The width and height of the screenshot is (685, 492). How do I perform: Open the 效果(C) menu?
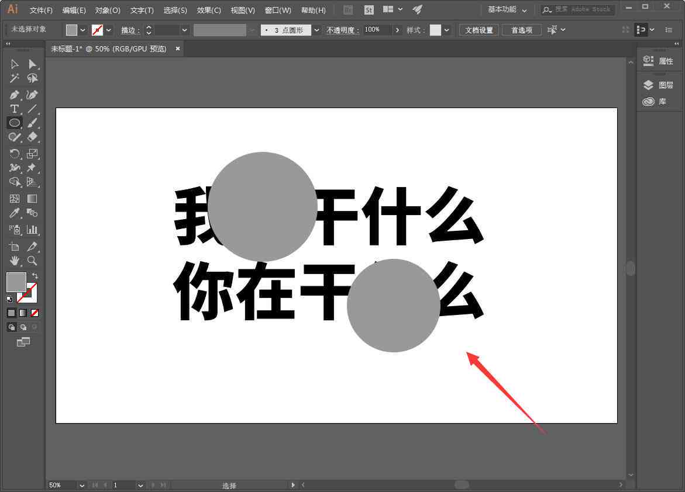[209, 10]
